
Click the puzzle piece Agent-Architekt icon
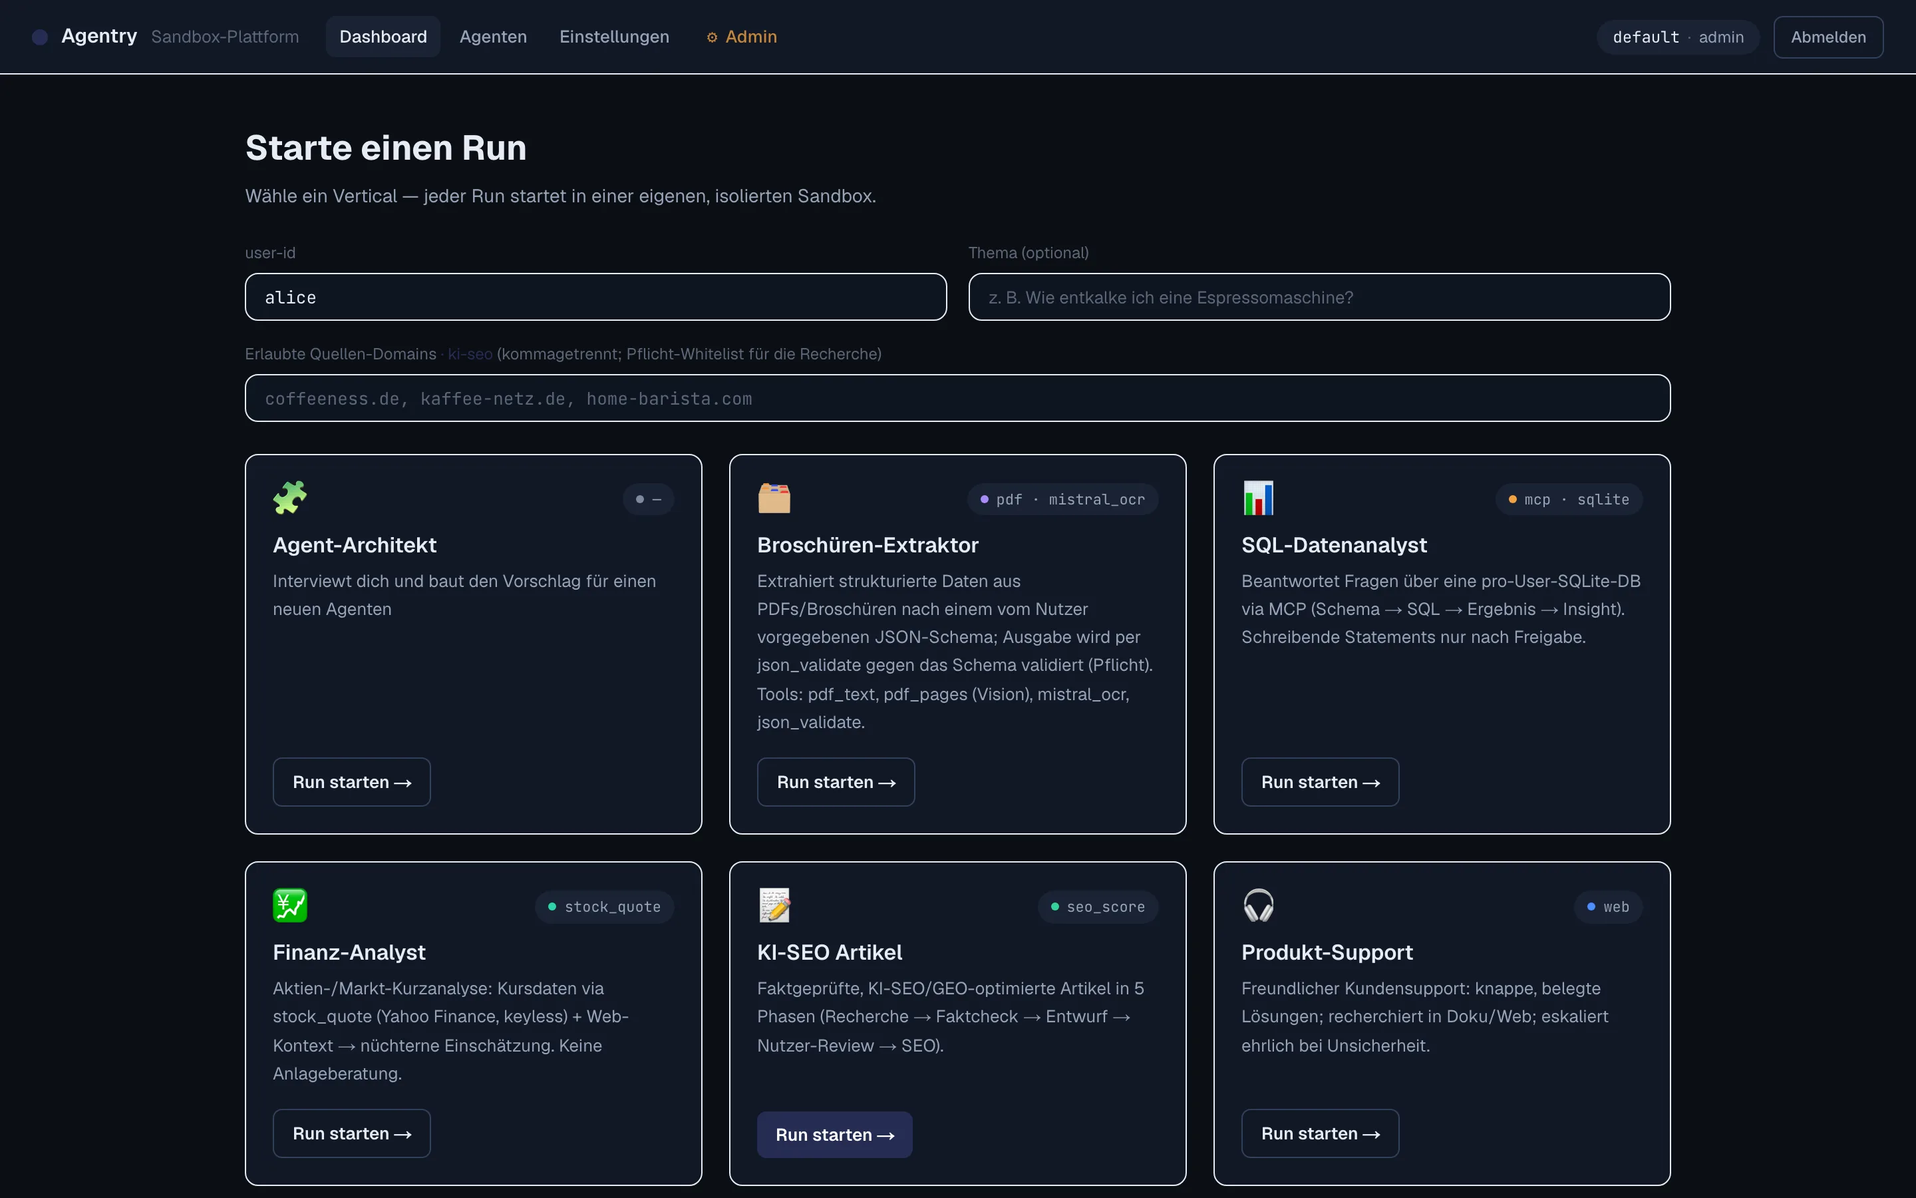coord(290,498)
